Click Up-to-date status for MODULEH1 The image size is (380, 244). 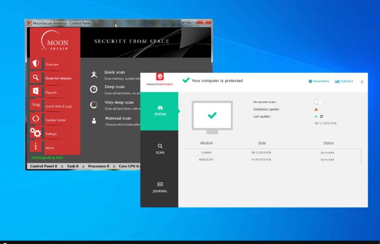pos(327,160)
